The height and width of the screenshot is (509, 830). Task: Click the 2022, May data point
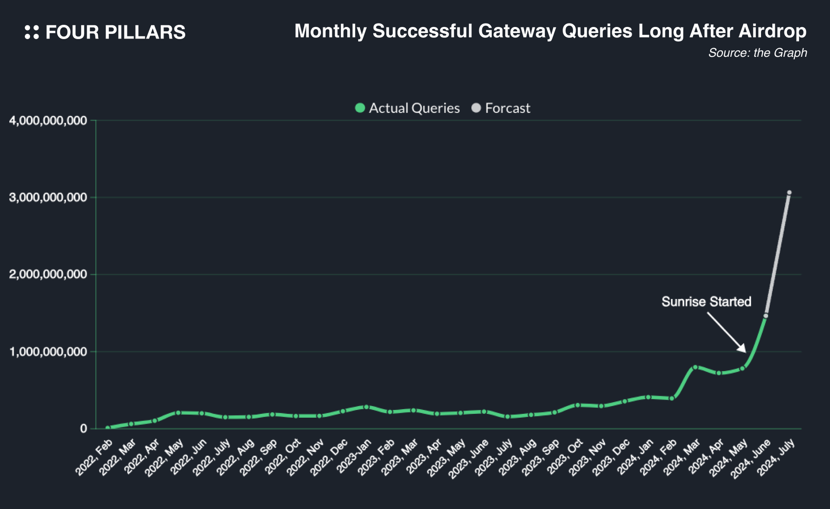(178, 413)
